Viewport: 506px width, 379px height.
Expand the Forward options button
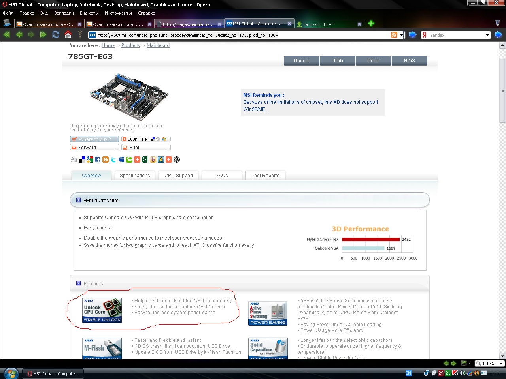pos(94,147)
